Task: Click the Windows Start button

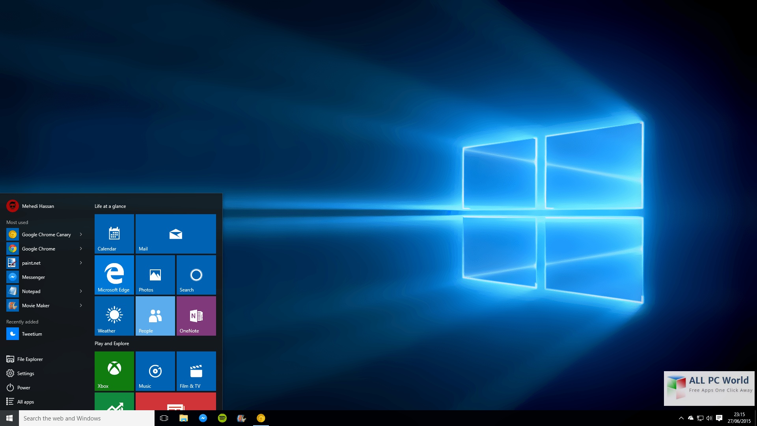Action: click(x=9, y=418)
